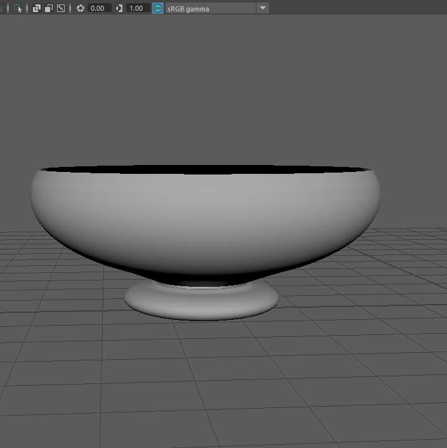The image size is (447, 448).
Task: Click the toolbar divider before X-ray icons
Action: pyautogui.click(x=27, y=8)
